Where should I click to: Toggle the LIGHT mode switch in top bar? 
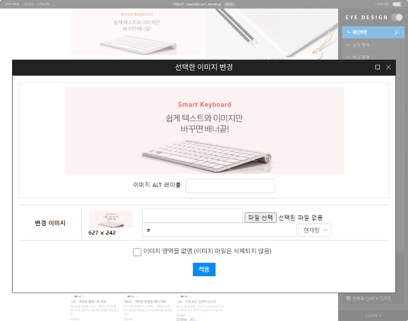coord(397,4)
